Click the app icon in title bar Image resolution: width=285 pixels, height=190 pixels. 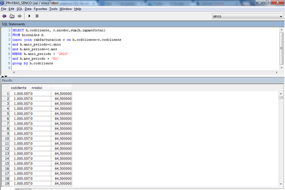[x=3, y=3]
